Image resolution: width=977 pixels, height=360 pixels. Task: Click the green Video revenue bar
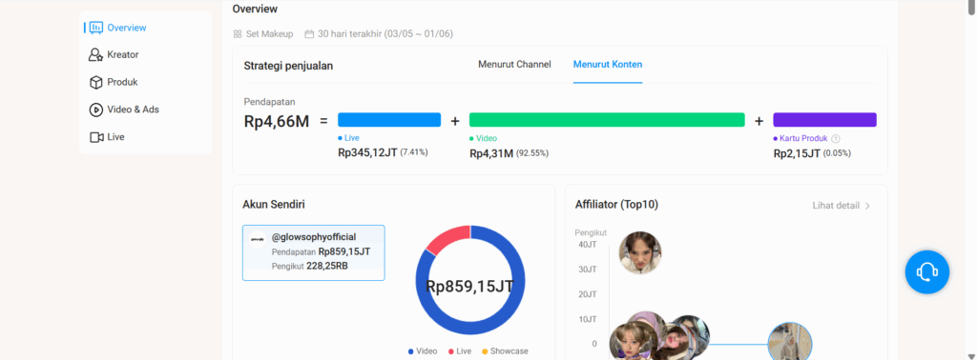pos(607,120)
